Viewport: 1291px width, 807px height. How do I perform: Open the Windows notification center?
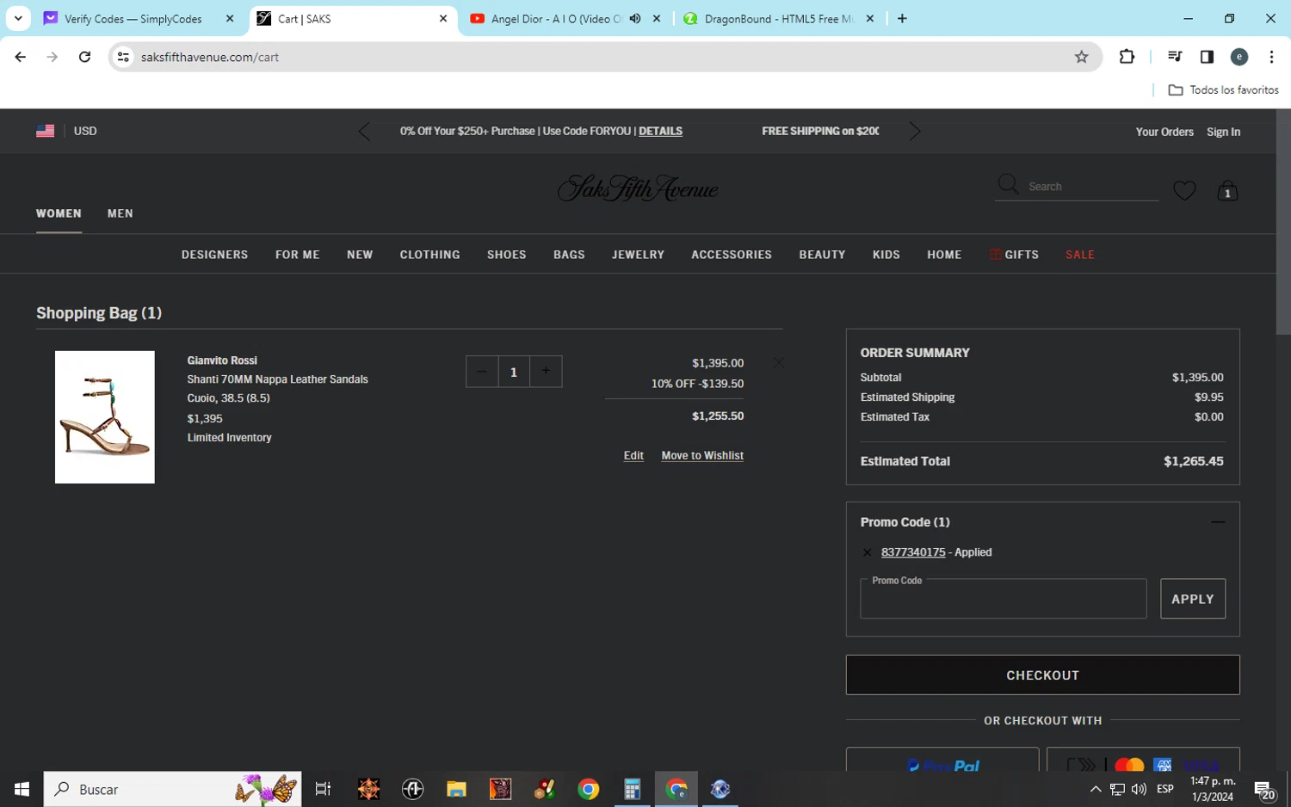click(x=1264, y=790)
